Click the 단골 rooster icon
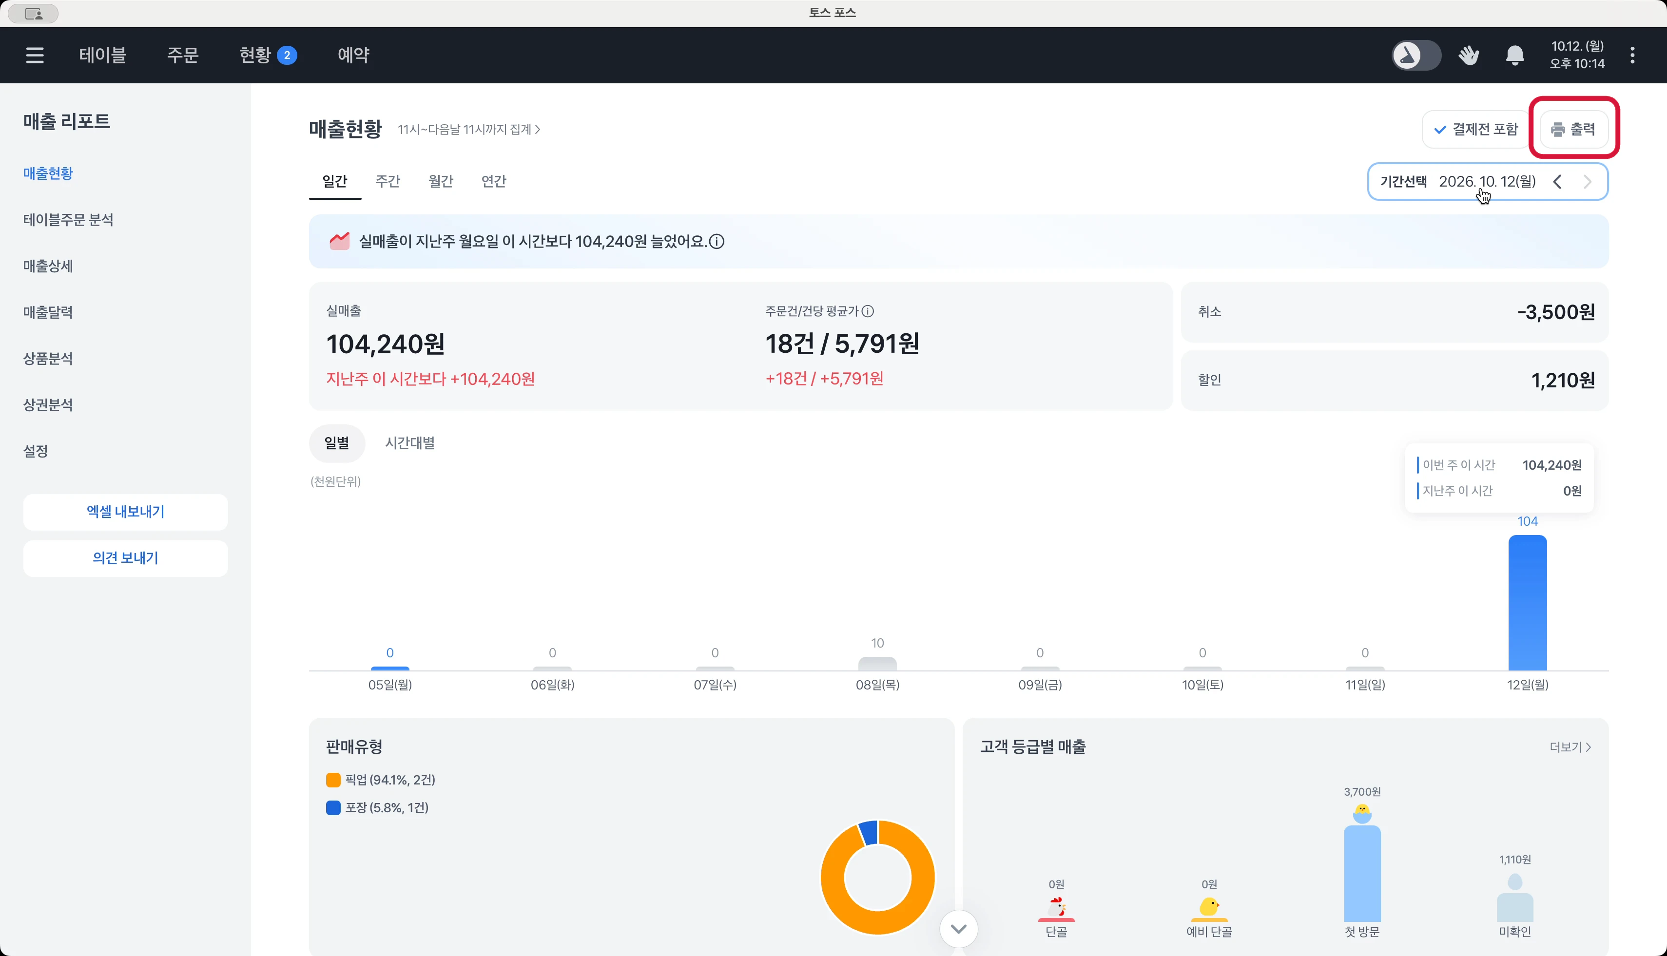This screenshot has width=1667, height=956. pos(1056,907)
